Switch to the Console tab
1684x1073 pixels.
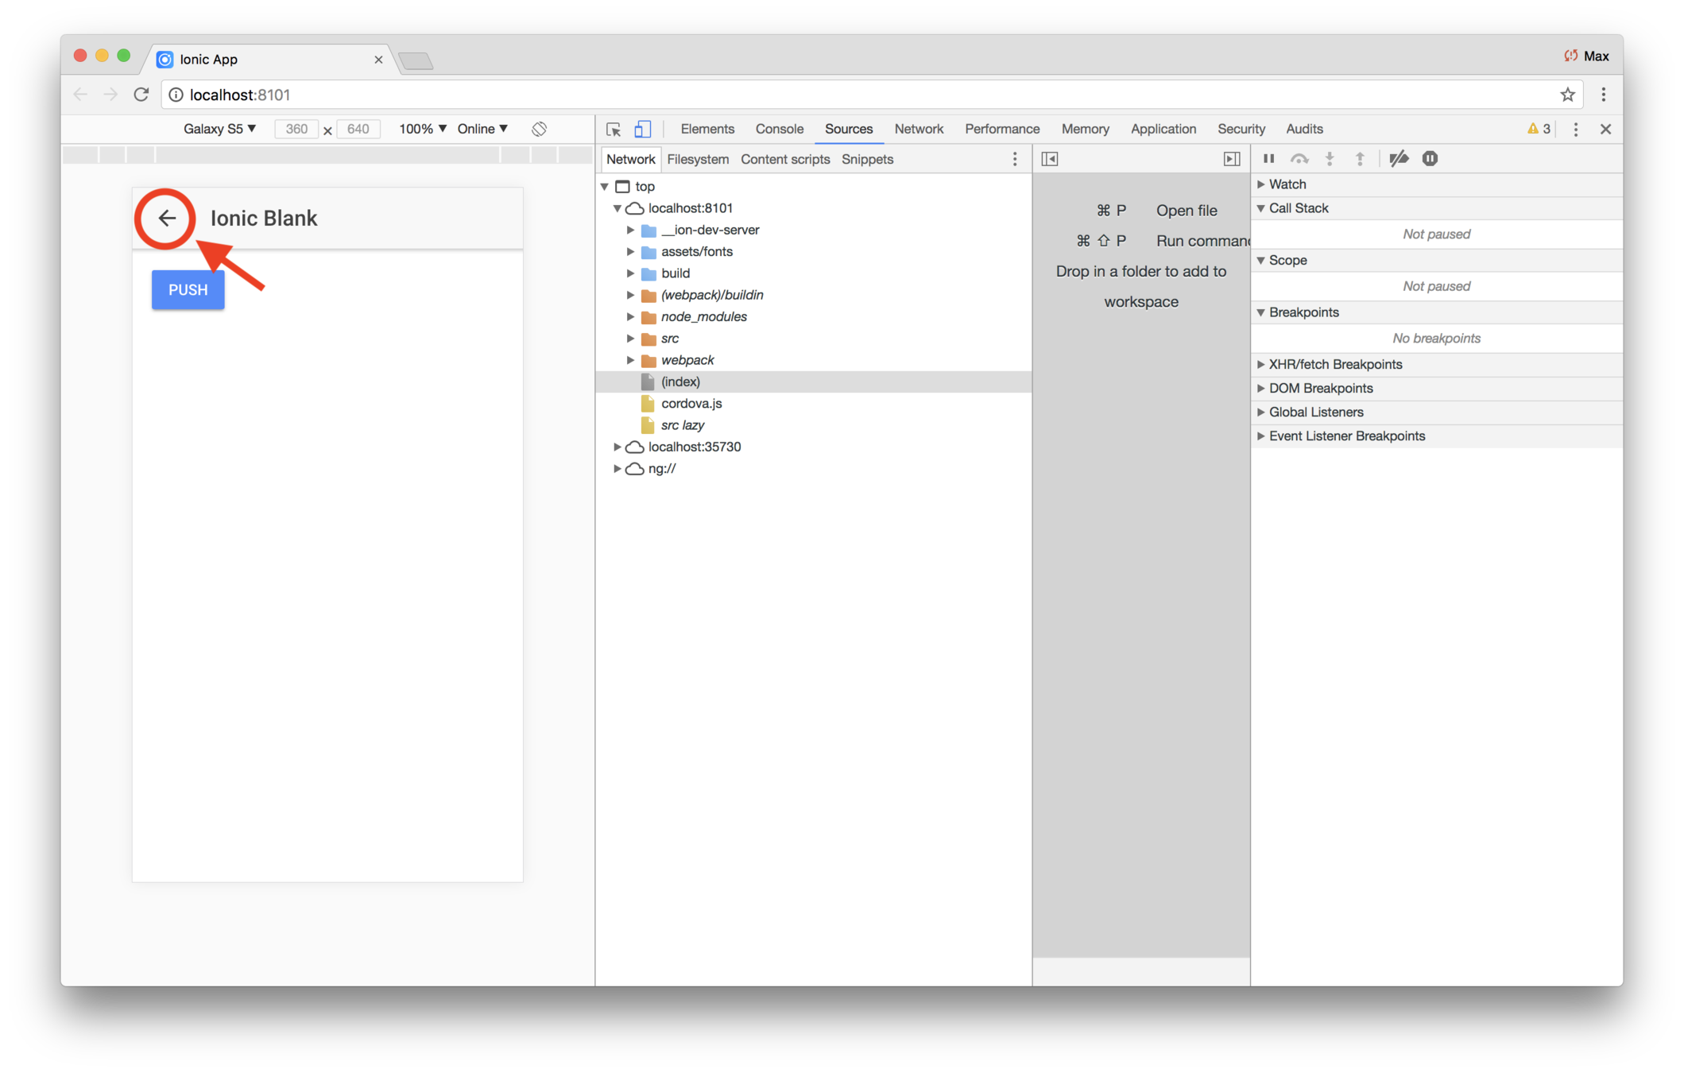779,129
